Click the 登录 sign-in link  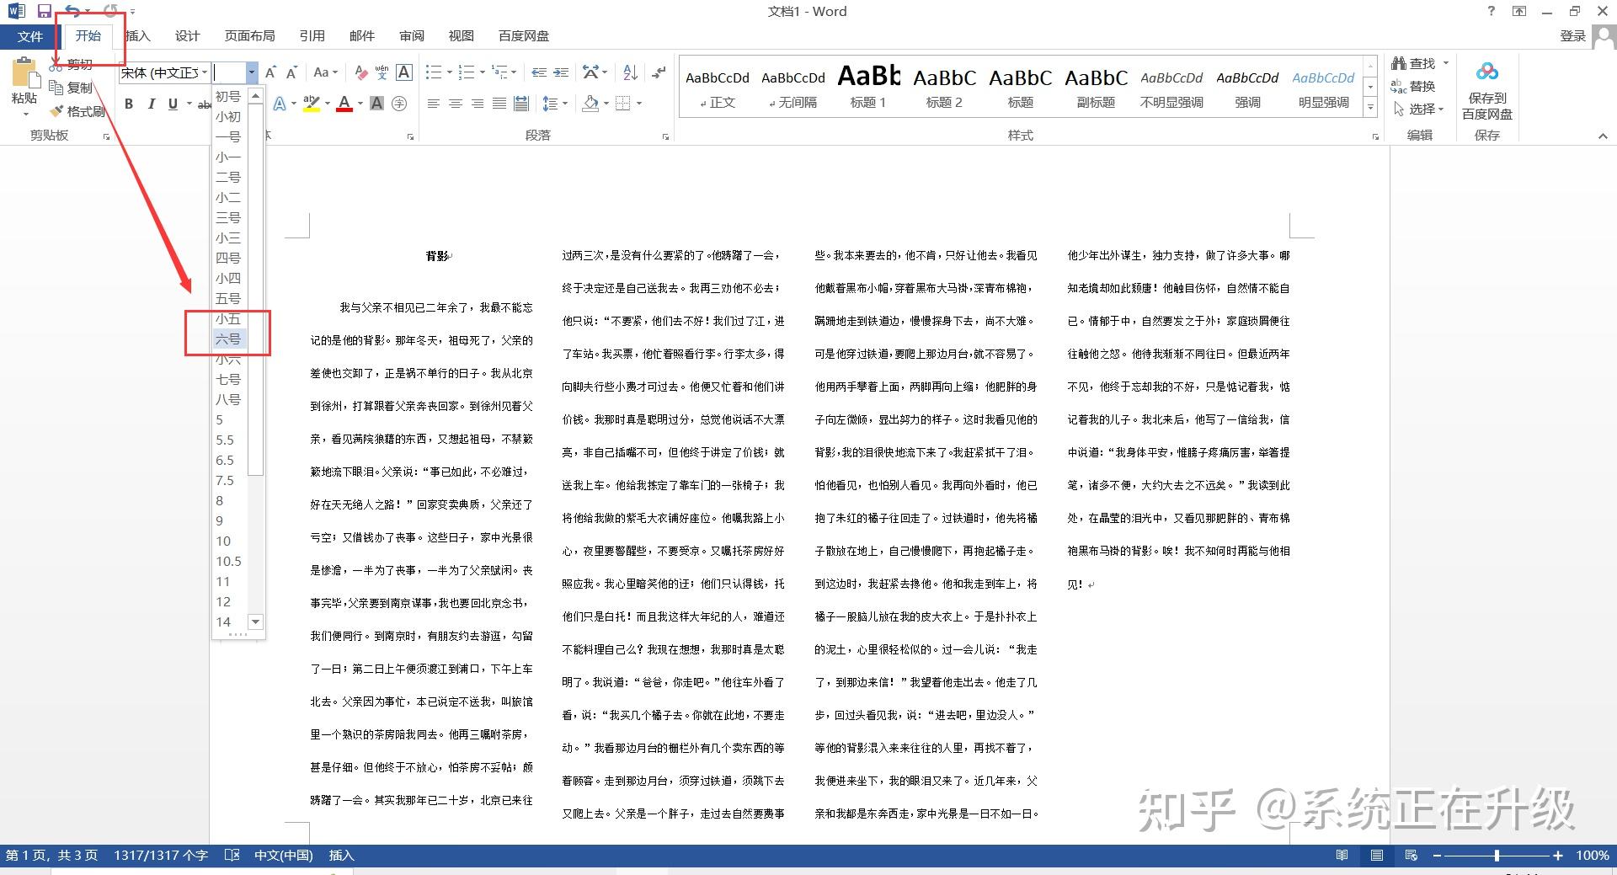coord(1572,35)
